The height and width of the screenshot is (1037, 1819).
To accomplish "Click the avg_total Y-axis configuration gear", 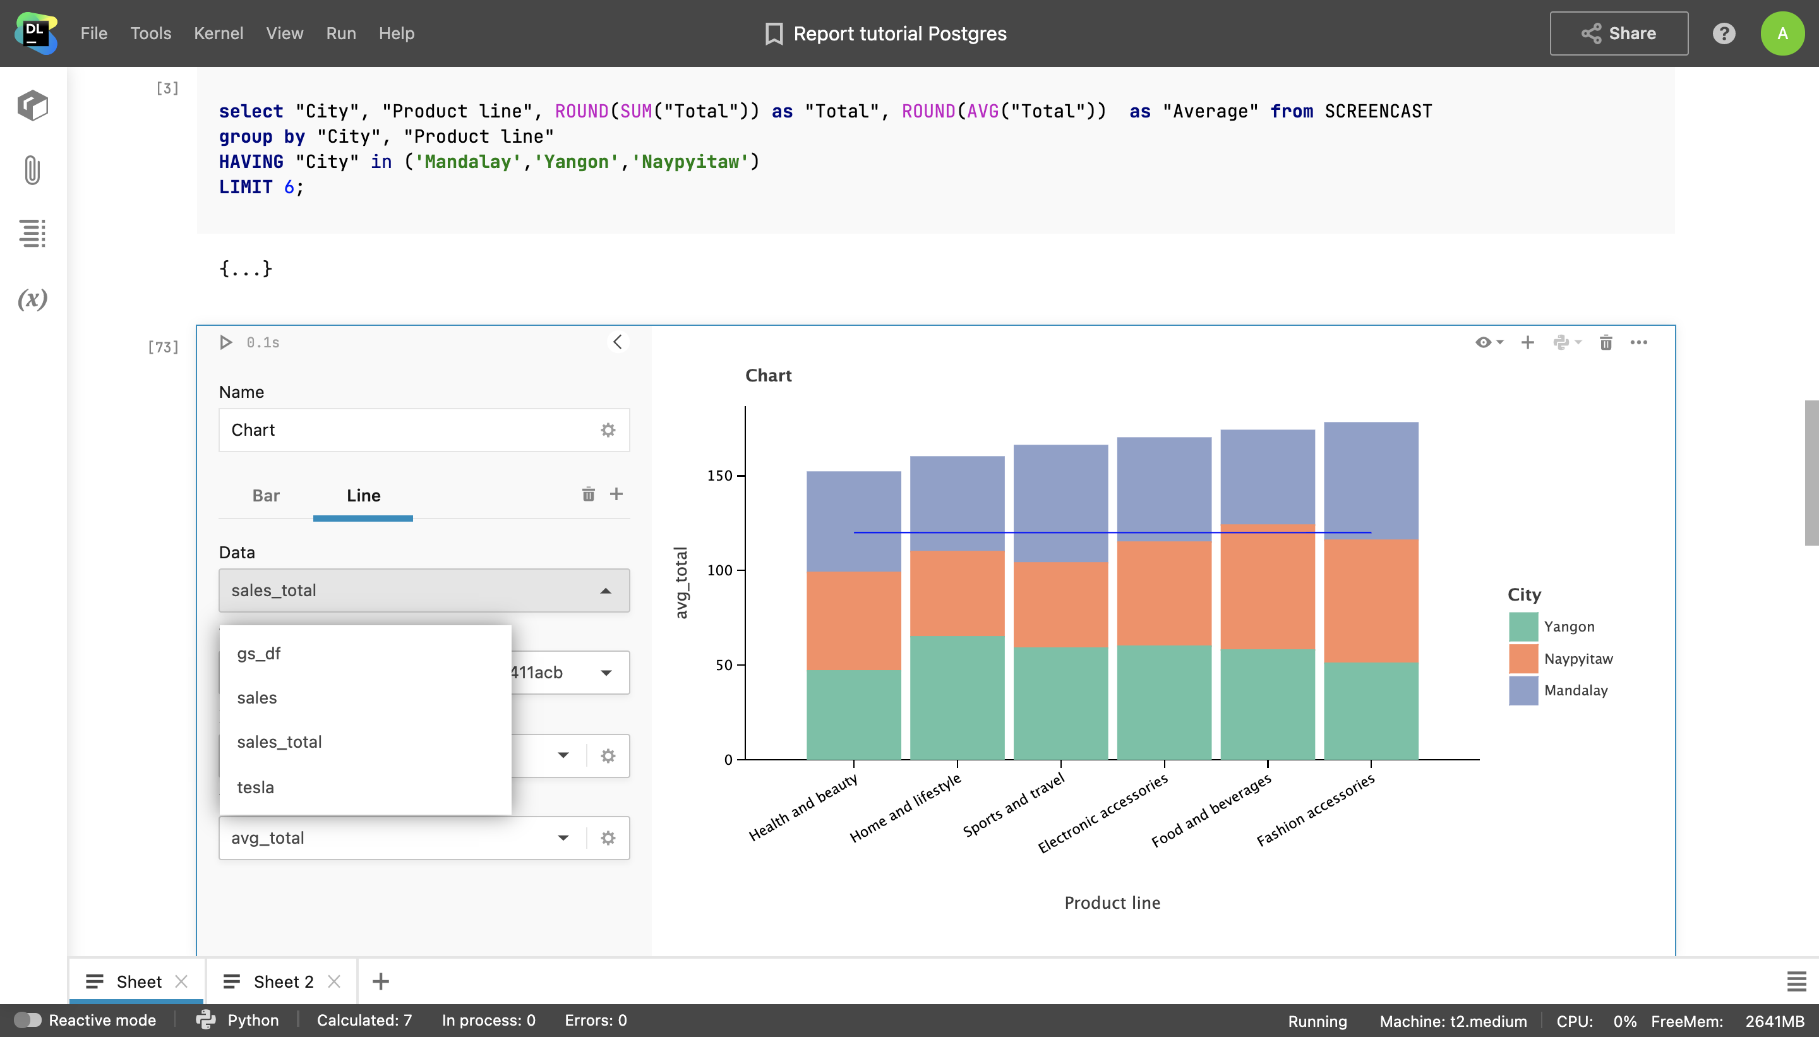I will pyautogui.click(x=608, y=837).
